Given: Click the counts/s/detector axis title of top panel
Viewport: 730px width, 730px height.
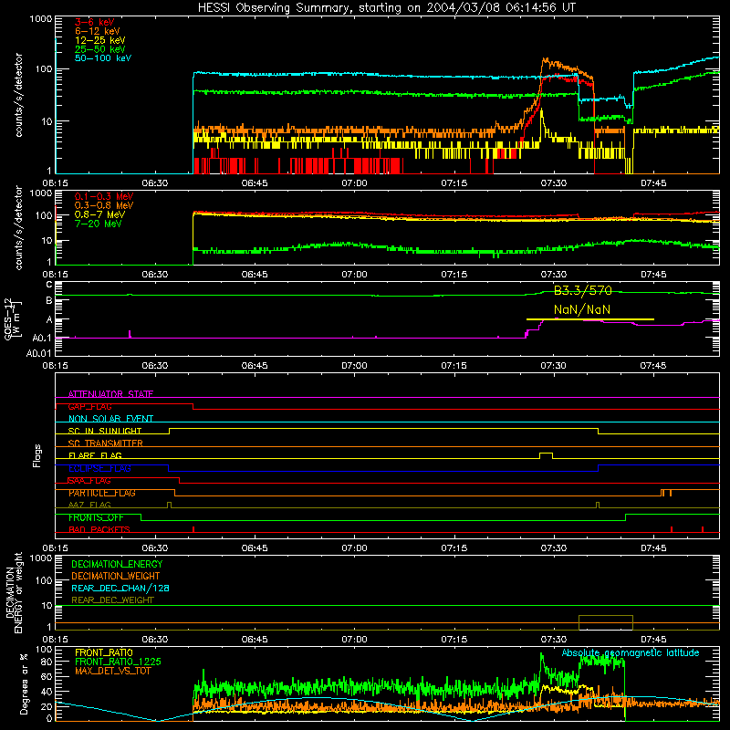Looking at the screenshot, I should pos(18,95).
